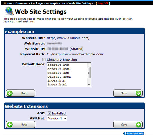The image size is (153, 135).
Task: Go to Home in breadcrumb
Action: [8, 3]
